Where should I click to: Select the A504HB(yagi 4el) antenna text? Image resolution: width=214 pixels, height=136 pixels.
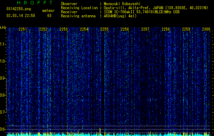tap(120, 16)
